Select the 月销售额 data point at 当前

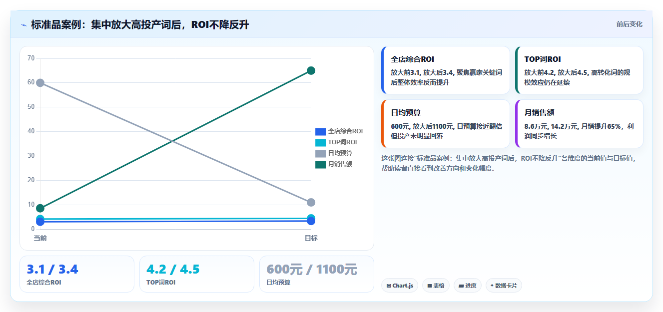[x=40, y=208]
